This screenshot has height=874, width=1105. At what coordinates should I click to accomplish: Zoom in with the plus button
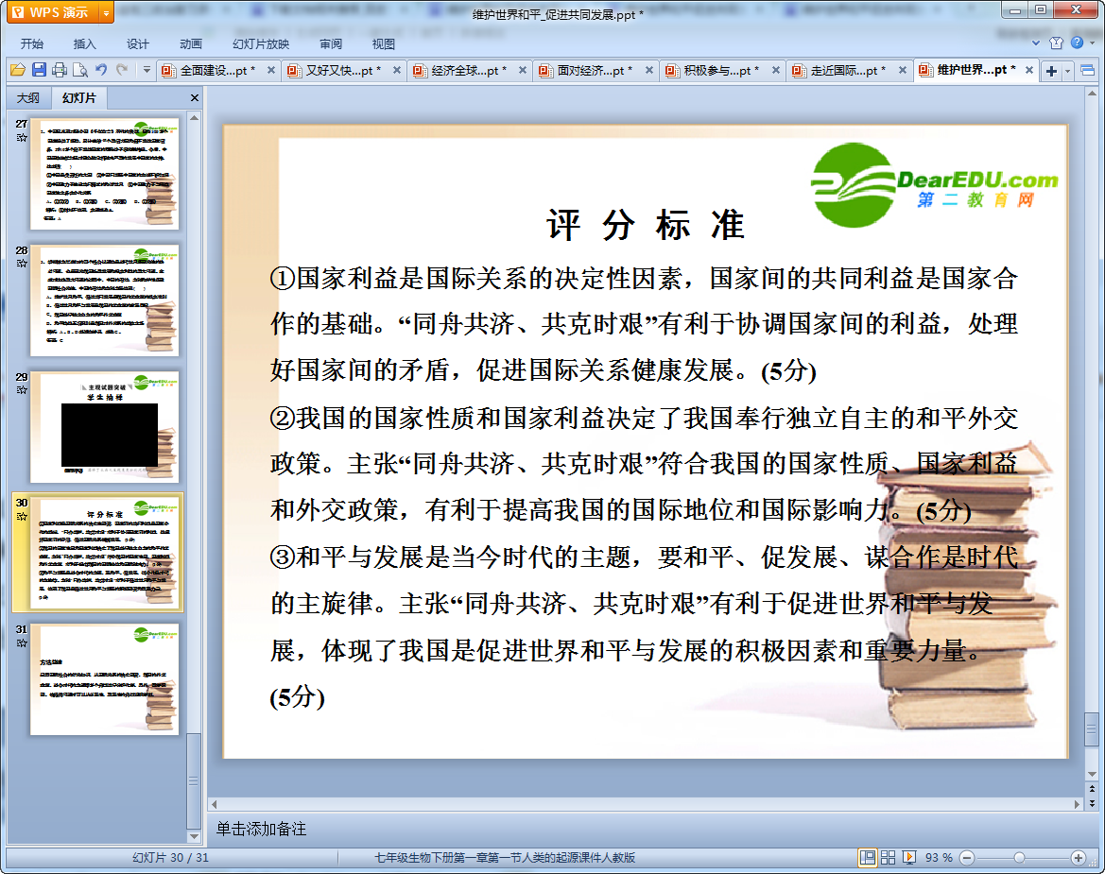(x=1078, y=857)
